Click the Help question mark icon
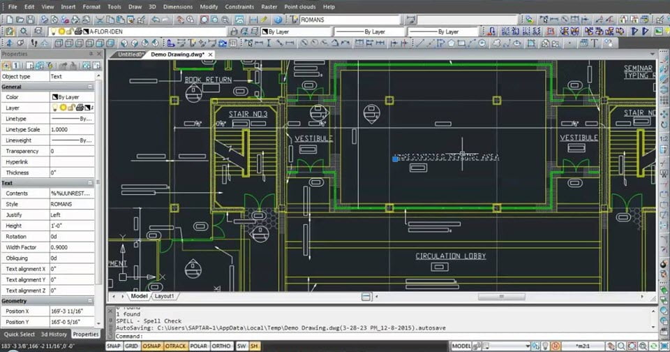Image resolution: width=670 pixels, height=352 pixels. click(278, 20)
